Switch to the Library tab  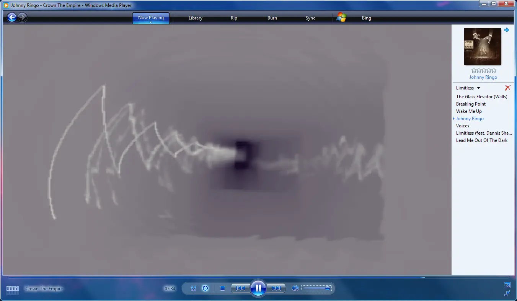click(196, 18)
